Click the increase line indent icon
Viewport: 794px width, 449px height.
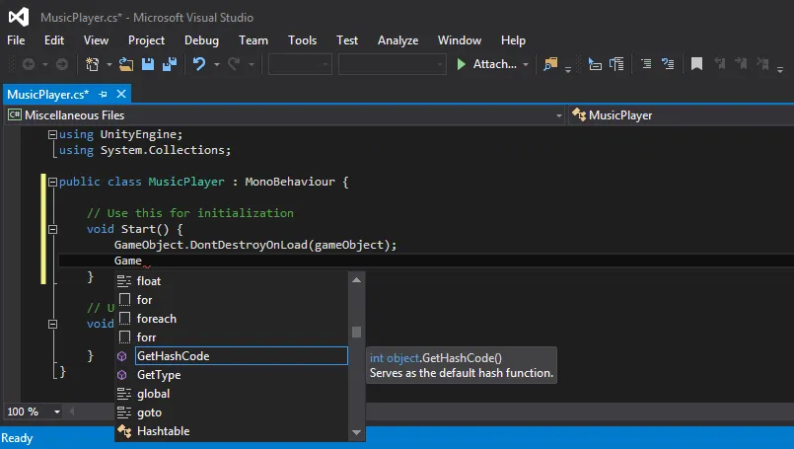click(616, 64)
